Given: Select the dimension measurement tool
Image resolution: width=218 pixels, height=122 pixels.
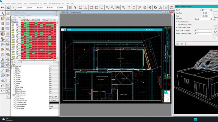Looking at the screenshot, I should pyautogui.click(x=3, y=86).
